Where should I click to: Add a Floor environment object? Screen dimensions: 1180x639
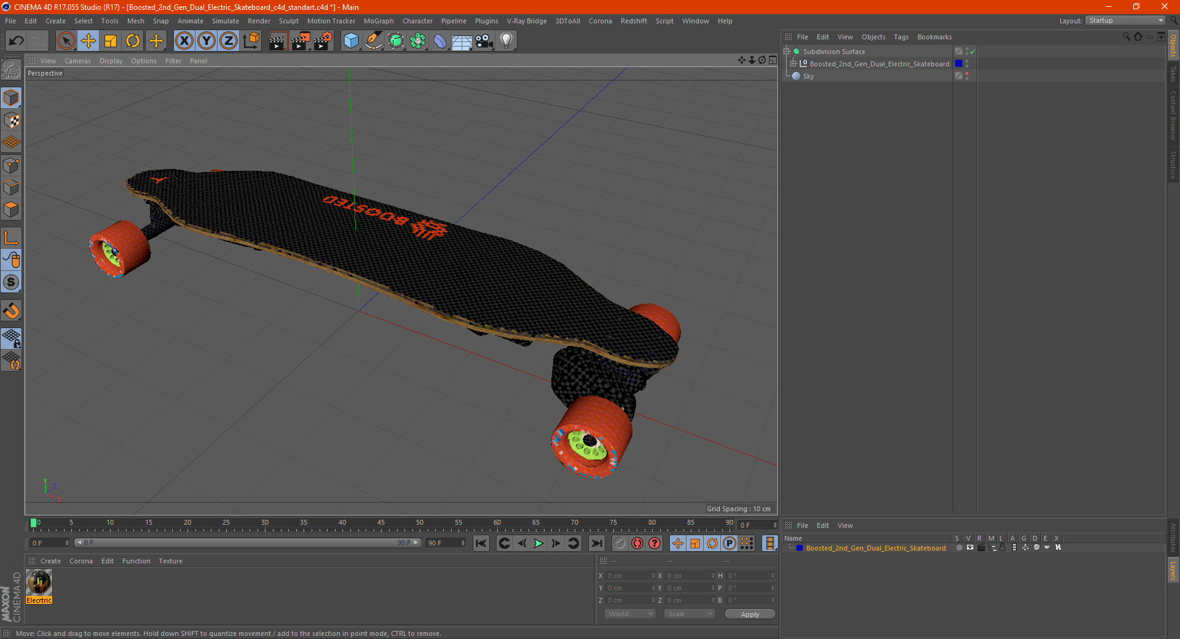462,41
